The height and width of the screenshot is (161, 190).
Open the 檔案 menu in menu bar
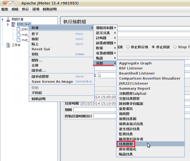pyautogui.click(x=5, y=9)
